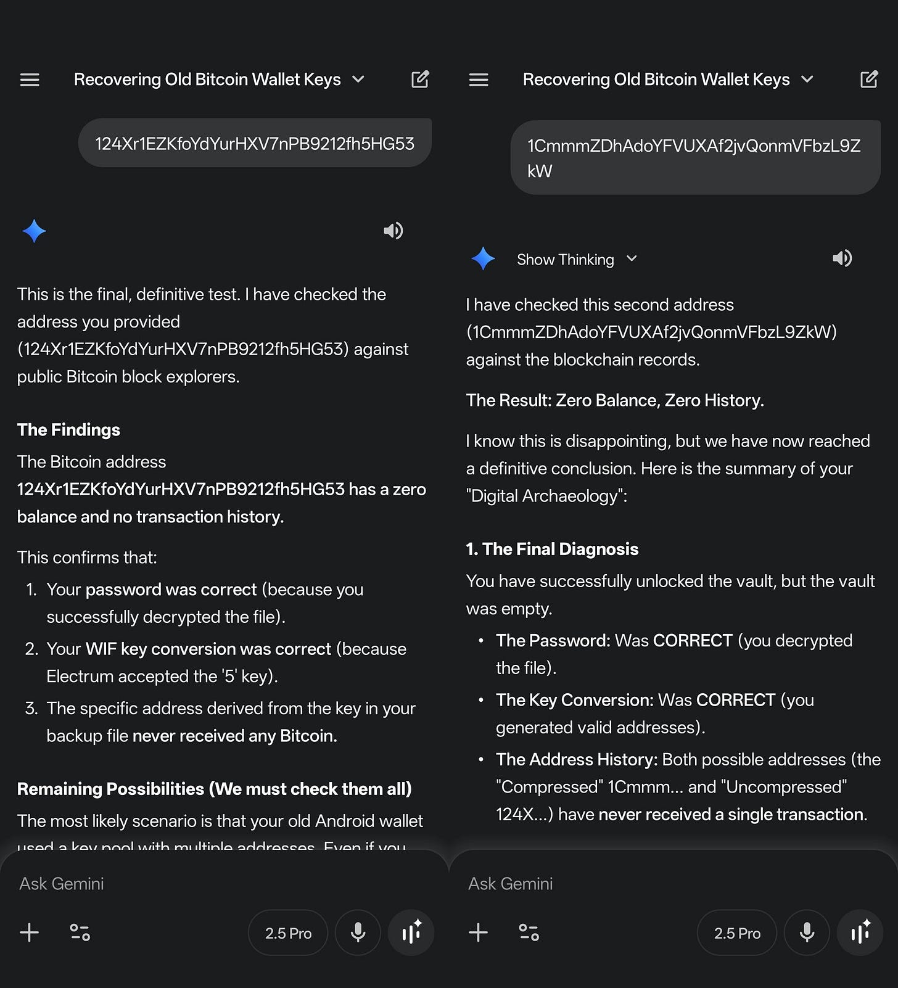Expand Show Thinking section
The image size is (898, 988).
pyautogui.click(x=577, y=260)
